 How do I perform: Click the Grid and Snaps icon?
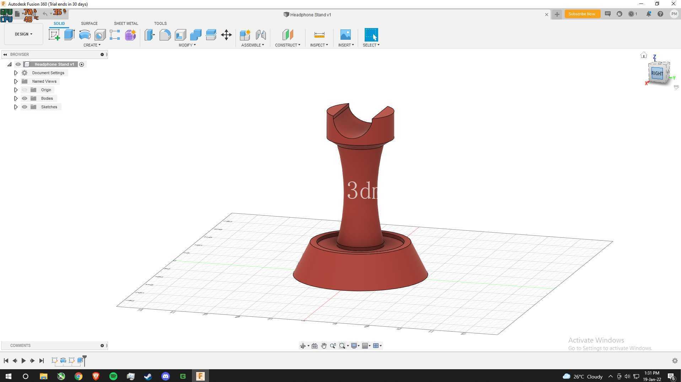(x=365, y=346)
